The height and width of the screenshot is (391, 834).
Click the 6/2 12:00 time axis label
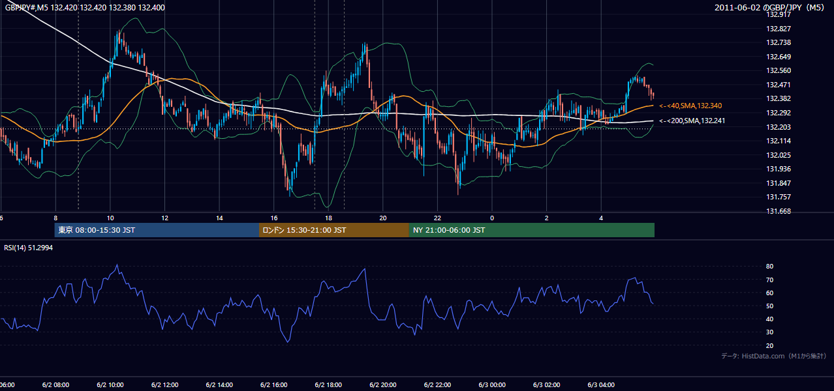(x=164, y=384)
